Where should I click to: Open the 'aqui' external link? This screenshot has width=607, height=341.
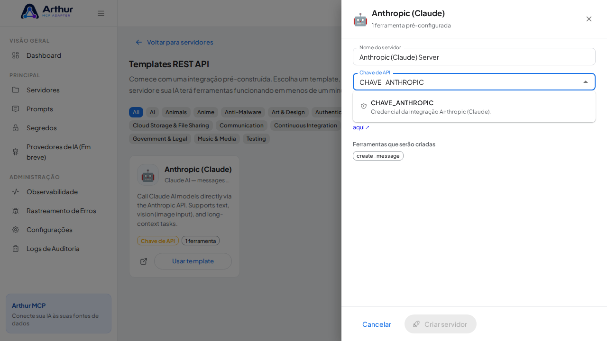point(361,127)
